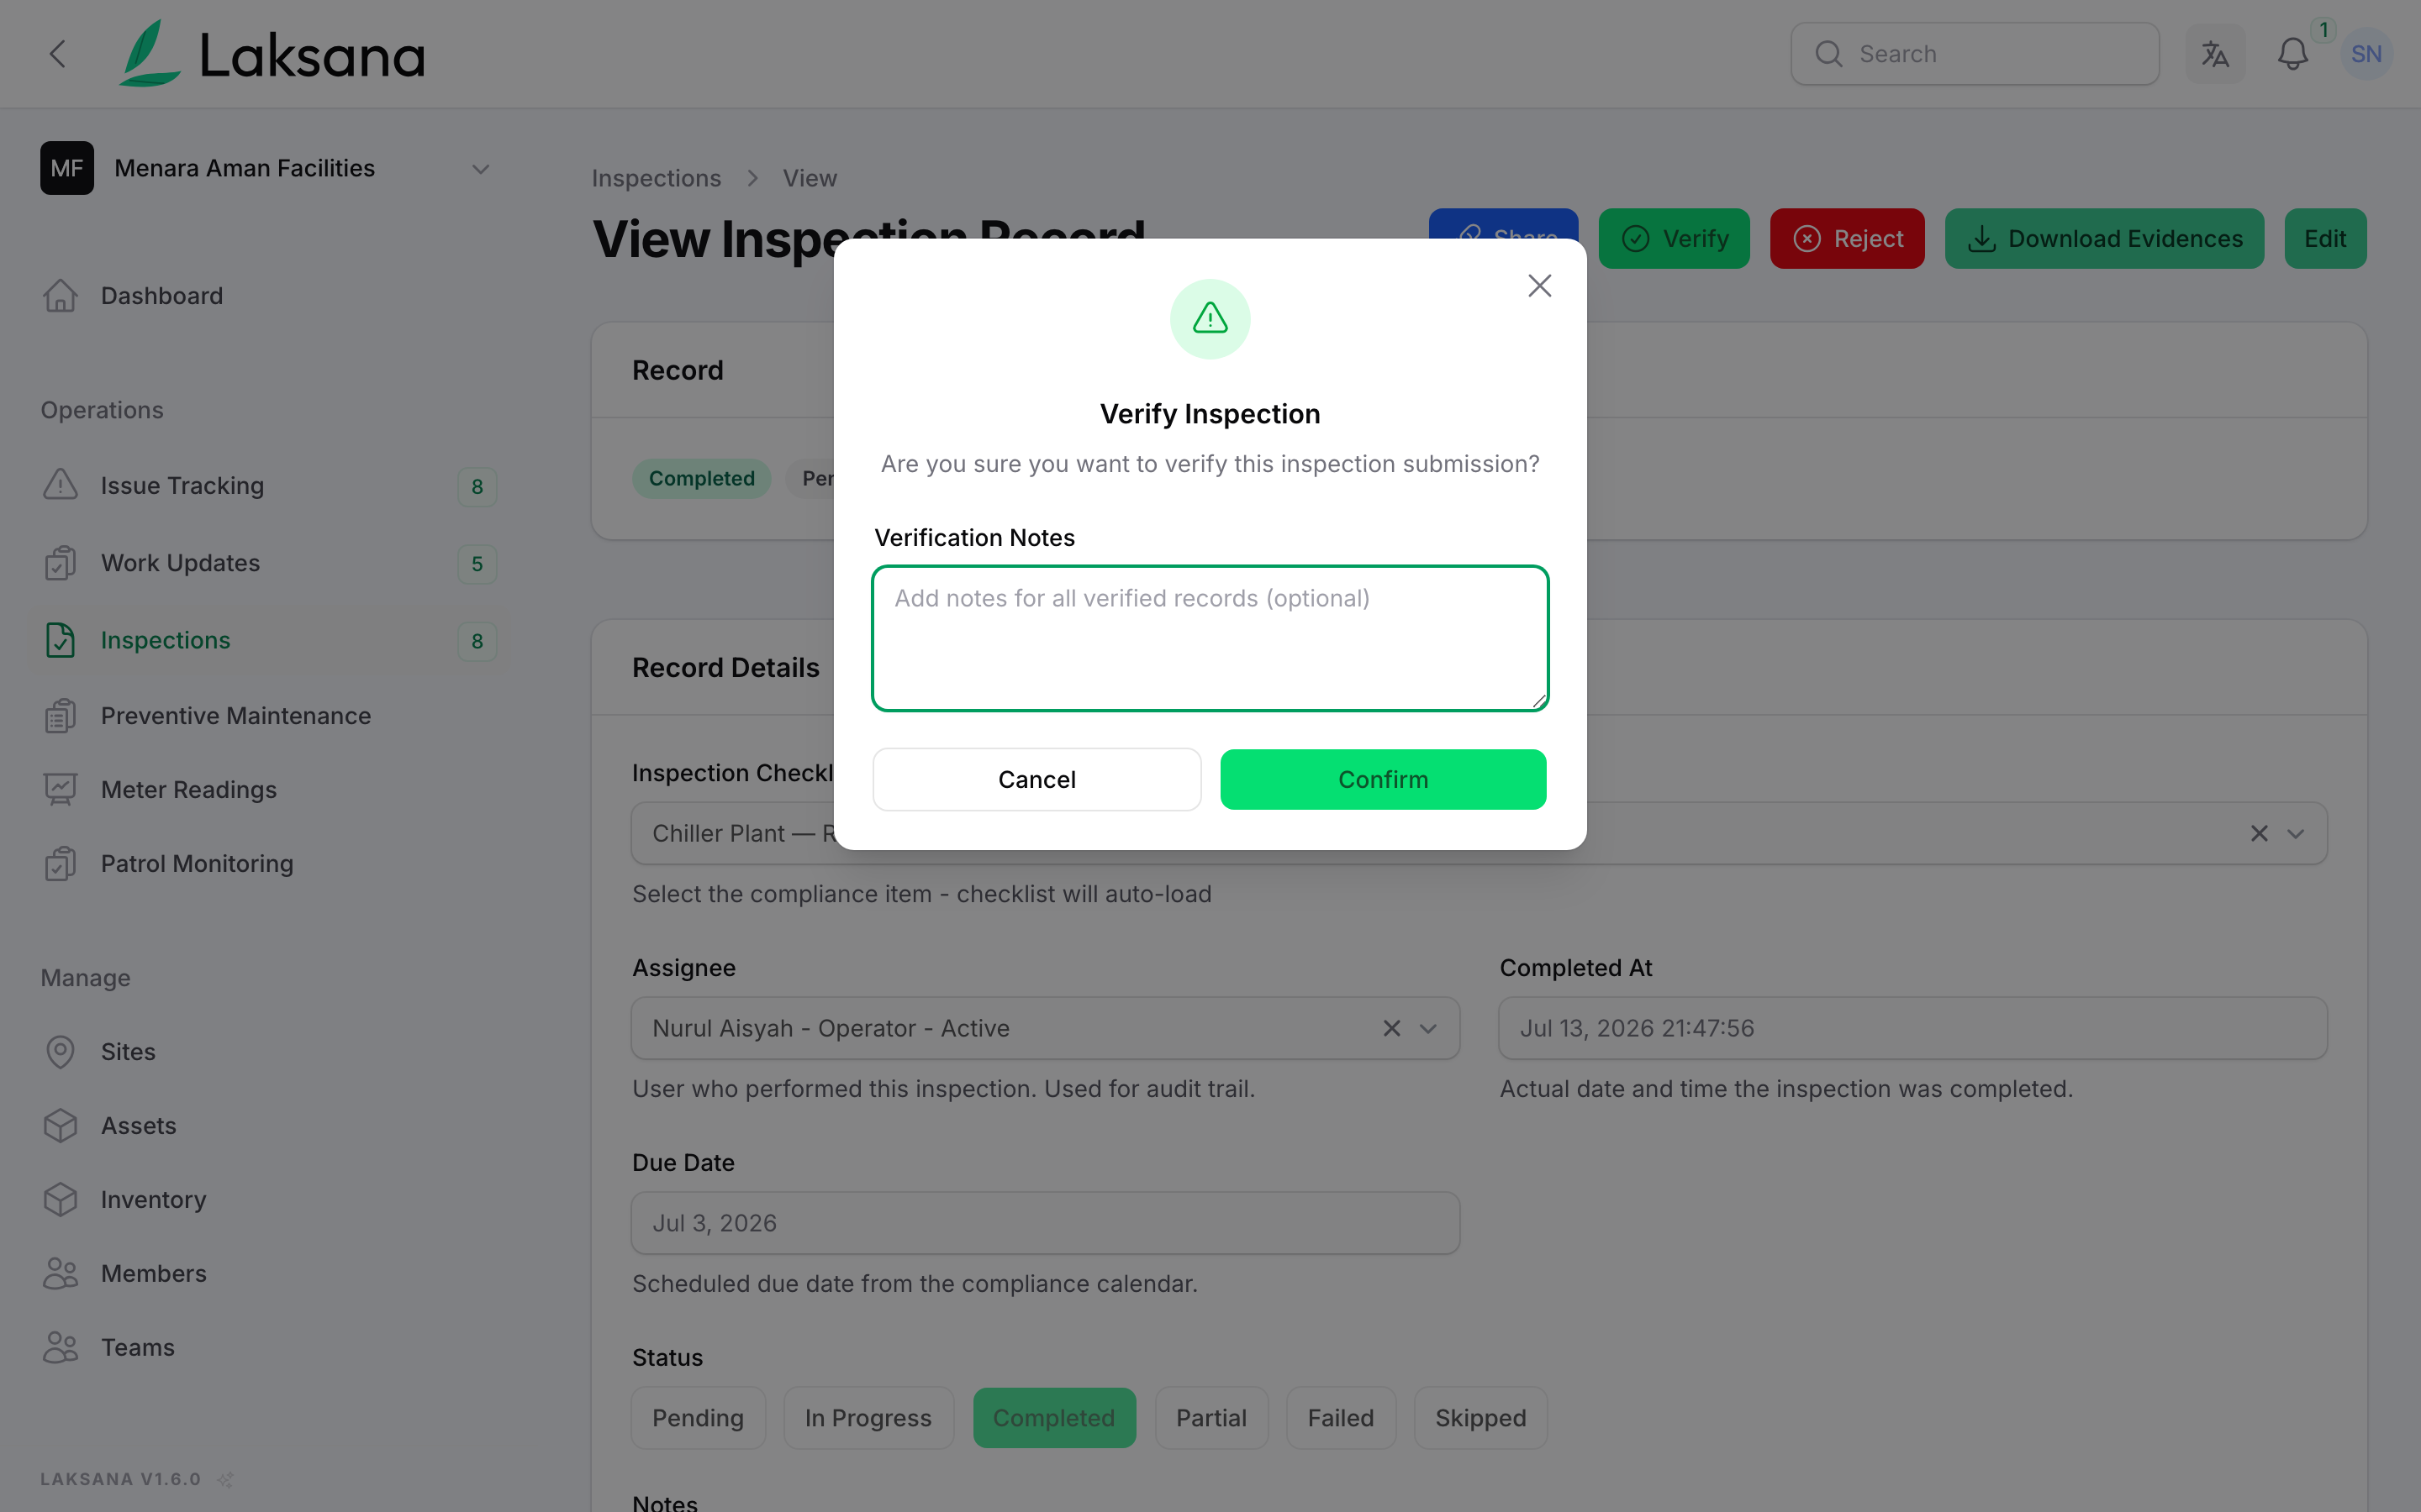2421x1512 pixels.
Task: Select the Failed status option
Action: (x=1341, y=1418)
